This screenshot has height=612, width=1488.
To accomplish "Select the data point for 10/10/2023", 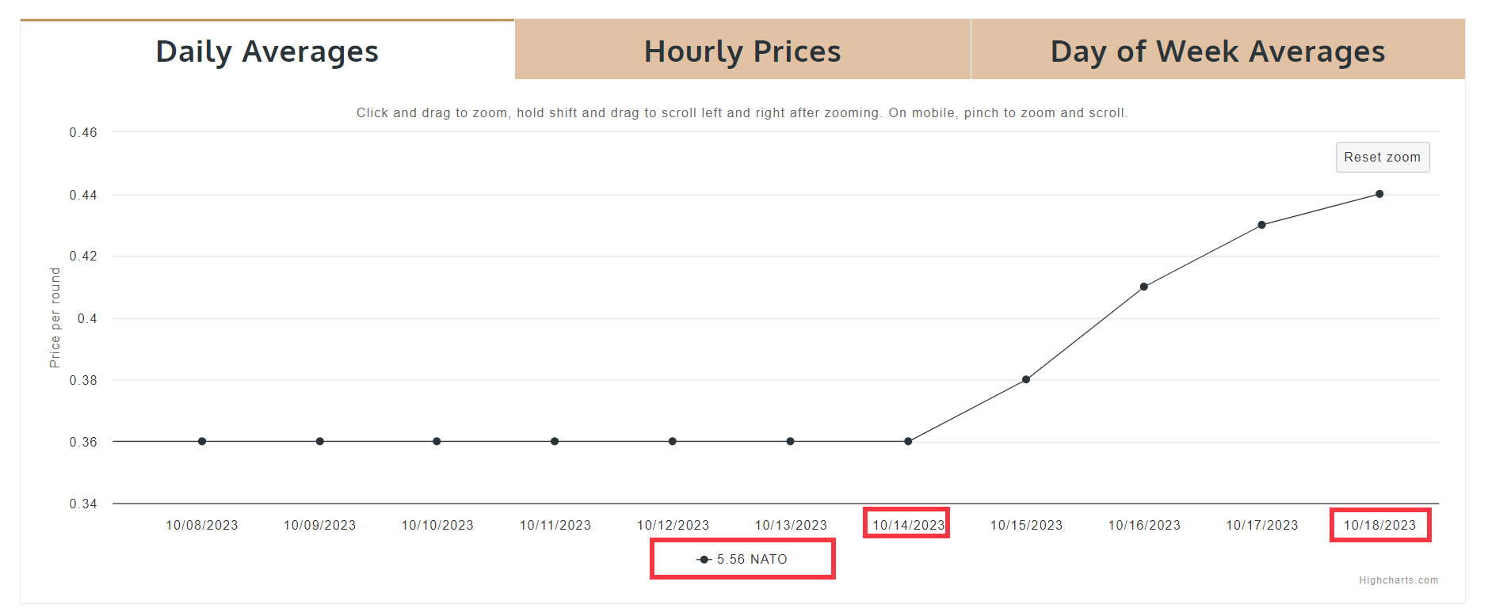I will point(437,441).
